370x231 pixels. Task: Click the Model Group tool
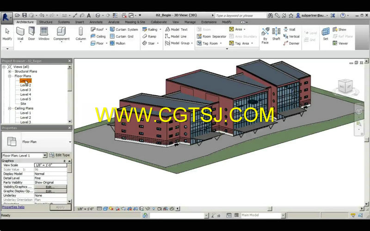click(x=178, y=43)
